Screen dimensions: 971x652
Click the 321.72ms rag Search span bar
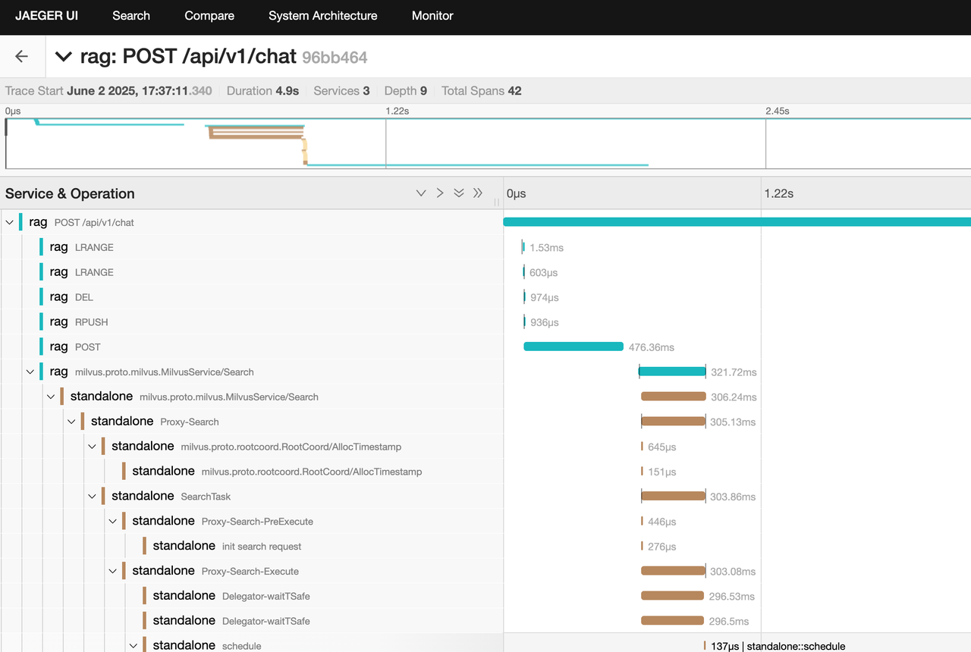point(672,371)
